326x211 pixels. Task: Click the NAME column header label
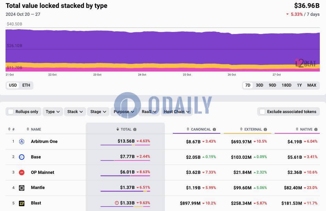click(36, 130)
